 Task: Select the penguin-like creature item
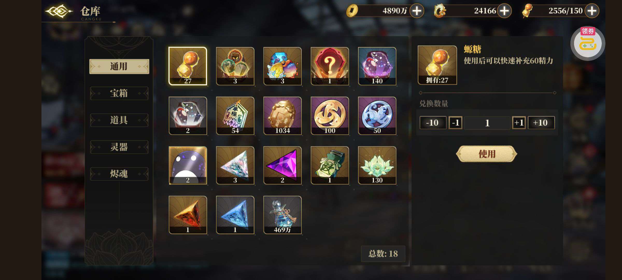pyautogui.click(x=188, y=165)
